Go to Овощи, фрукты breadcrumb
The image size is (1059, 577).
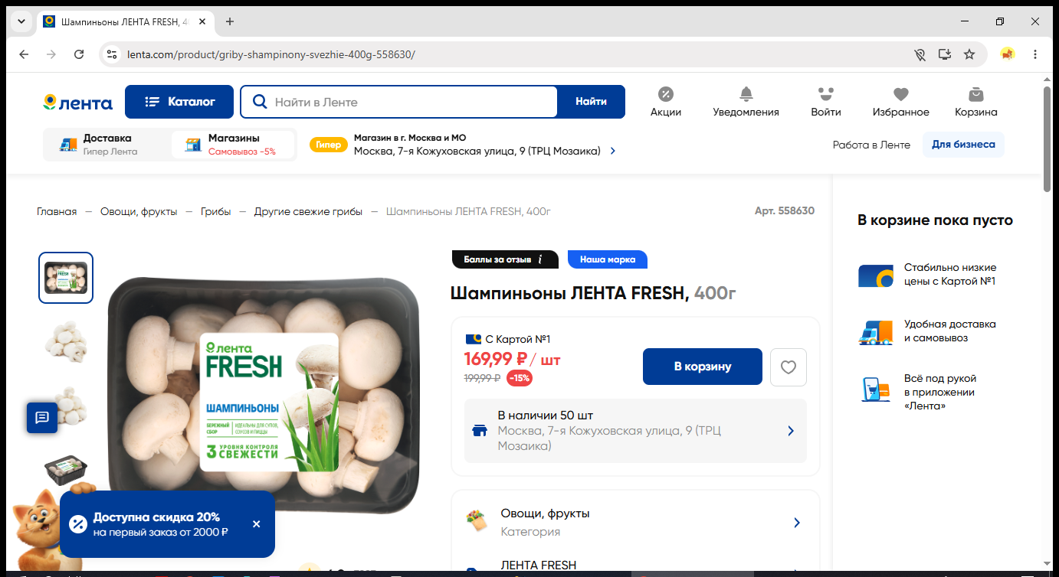tap(139, 211)
